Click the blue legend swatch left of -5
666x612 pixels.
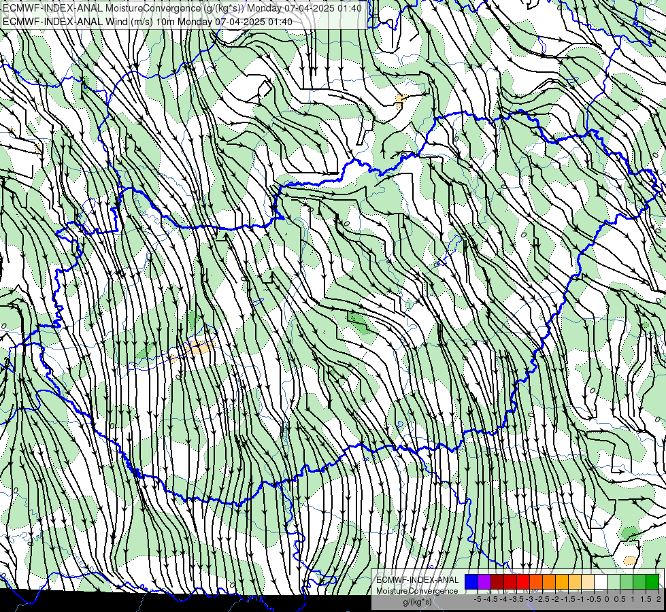pos(471,581)
